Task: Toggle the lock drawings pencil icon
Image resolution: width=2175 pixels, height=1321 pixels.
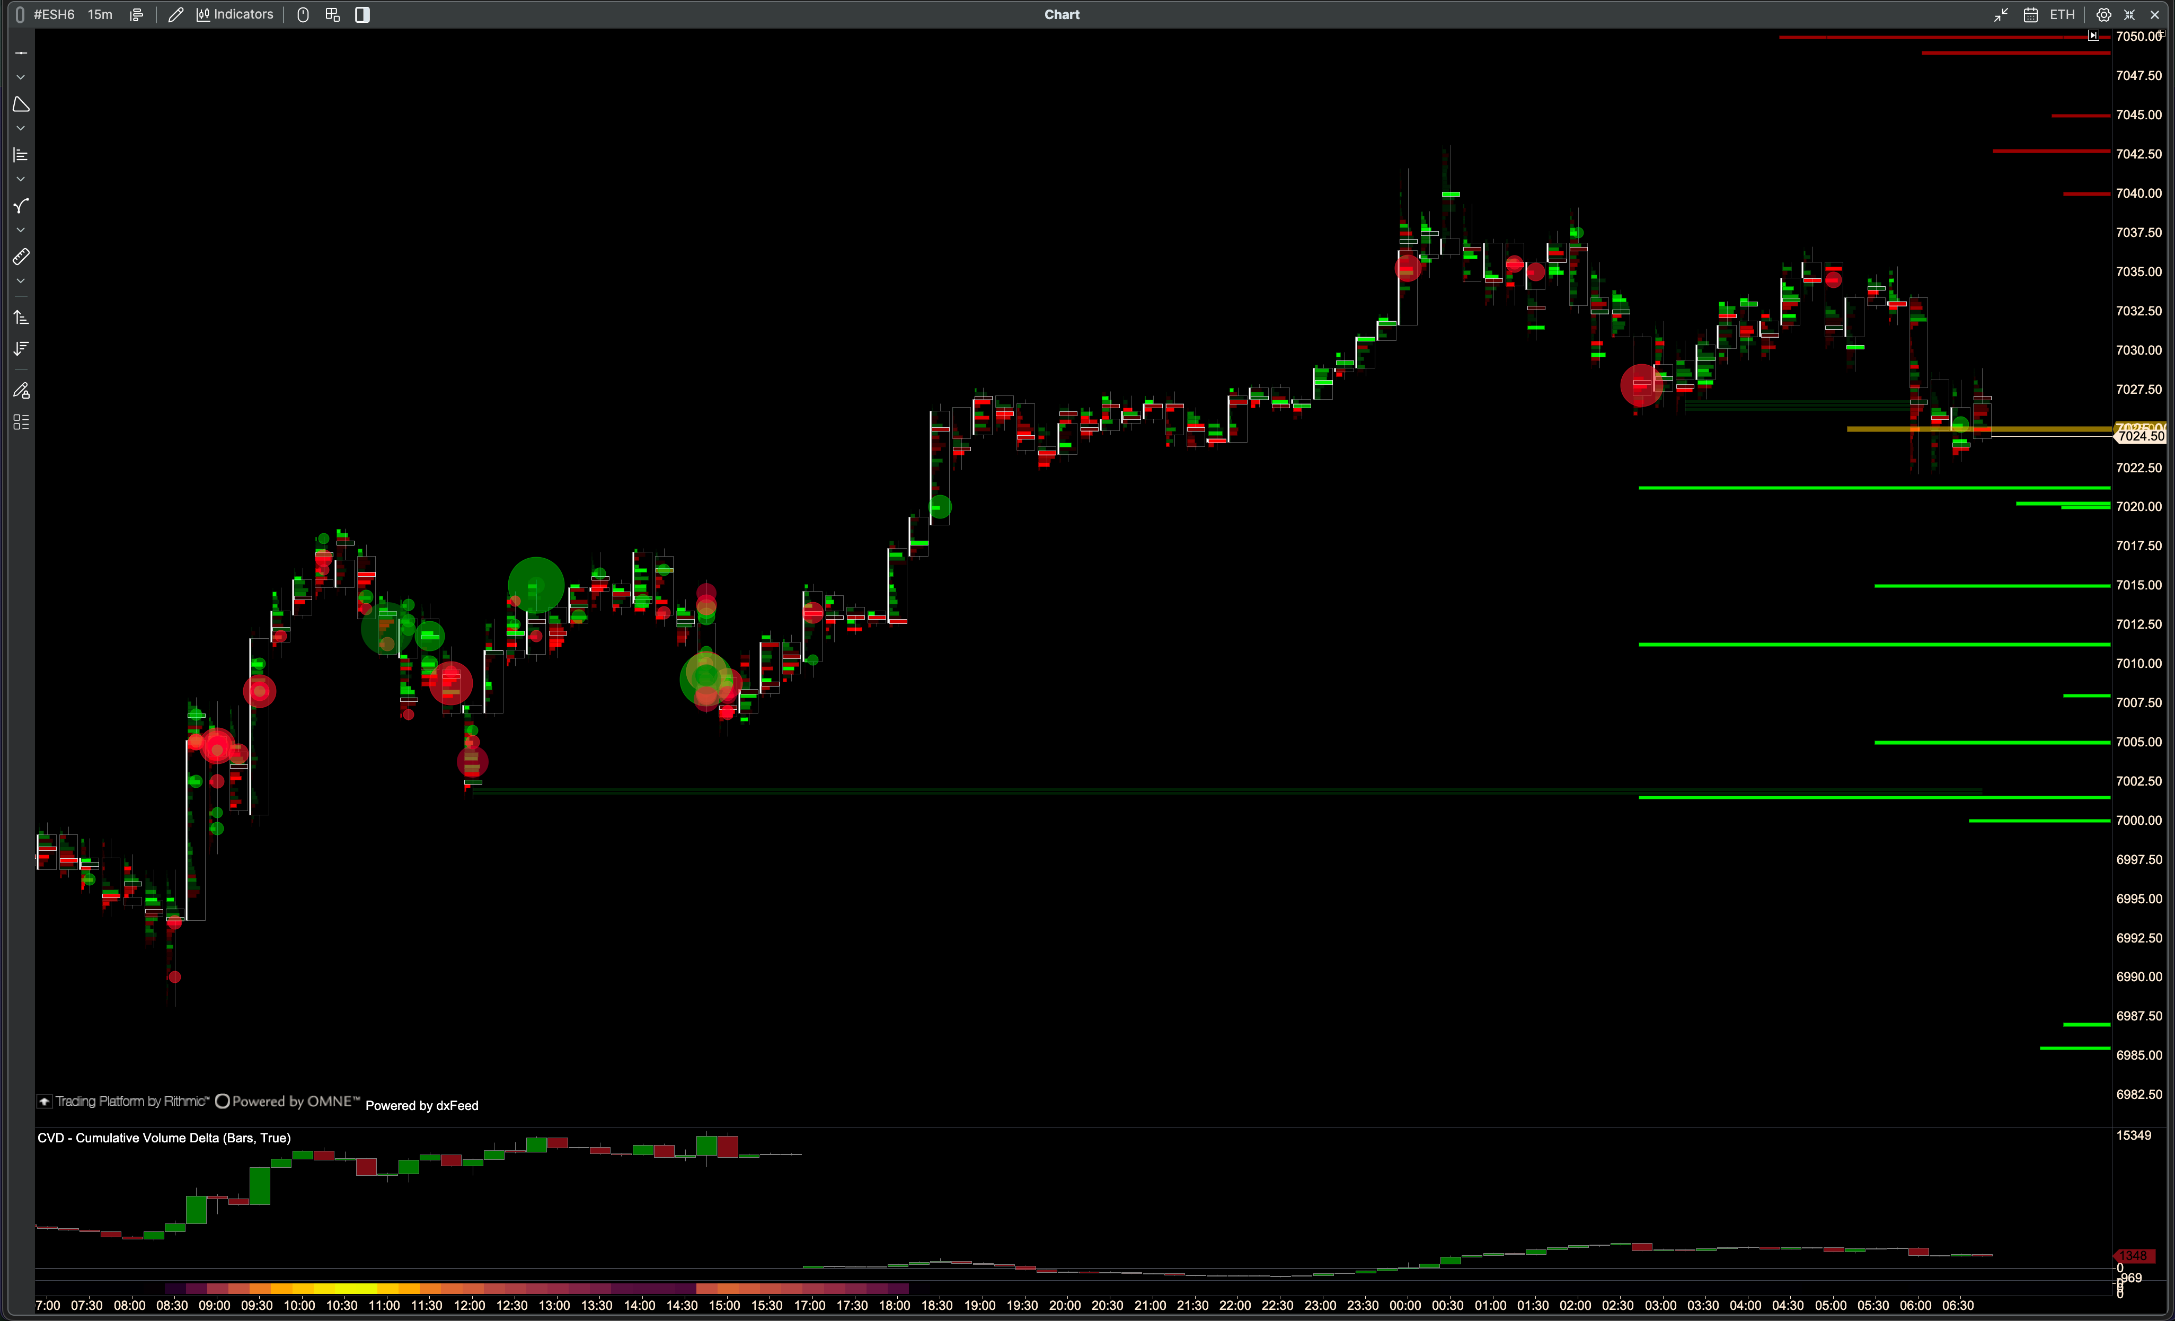Action: click(x=21, y=390)
